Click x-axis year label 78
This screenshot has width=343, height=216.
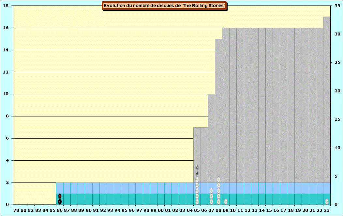click(x=16, y=210)
